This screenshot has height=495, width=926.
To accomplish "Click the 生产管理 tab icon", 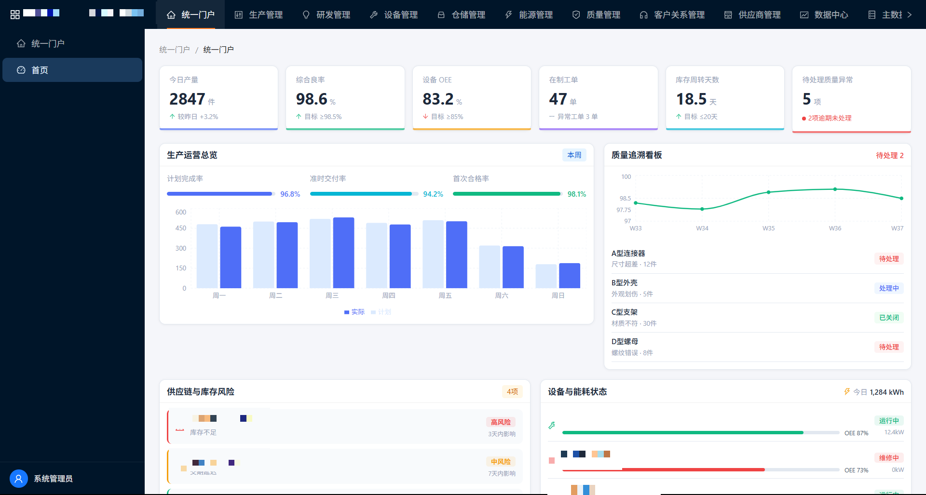I will click(x=238, y=15).
